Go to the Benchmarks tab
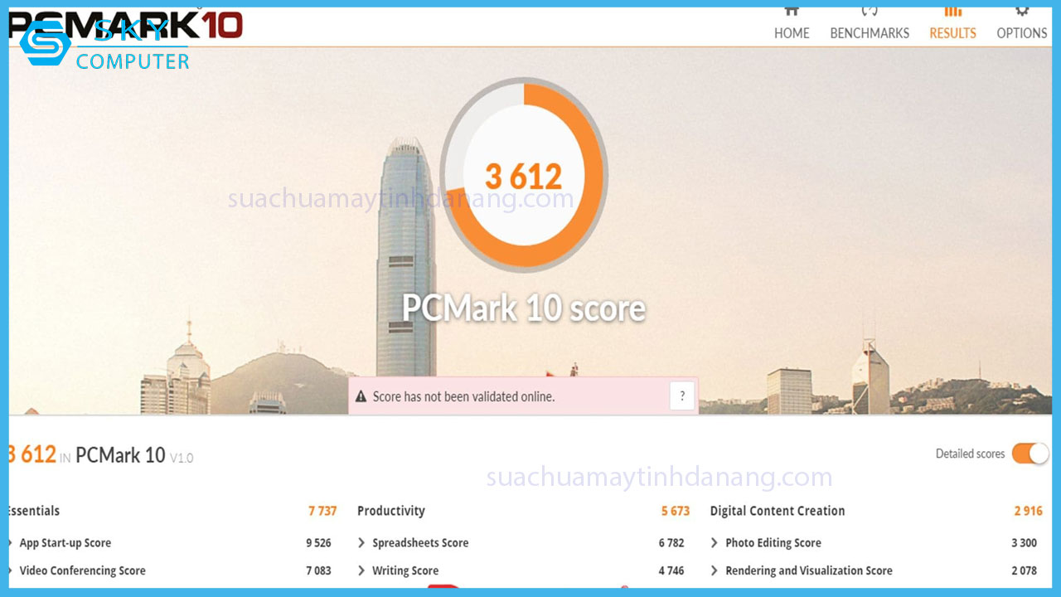 tap(869, 33)
